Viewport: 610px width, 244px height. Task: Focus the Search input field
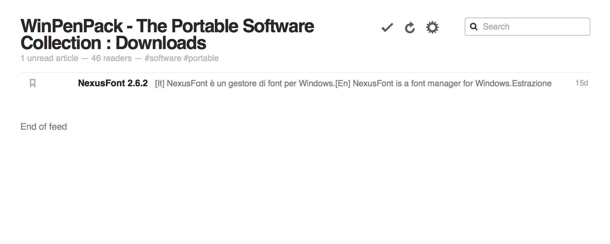tap(527, 27)
